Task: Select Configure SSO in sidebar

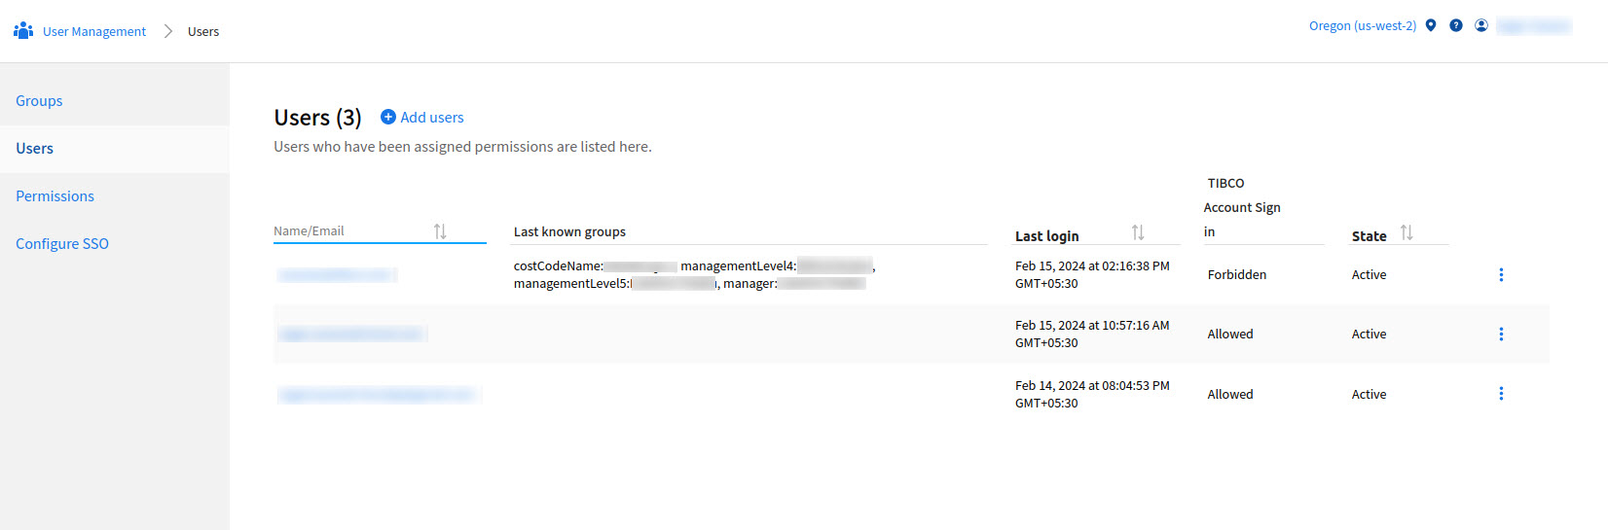Action: point(62,244)
